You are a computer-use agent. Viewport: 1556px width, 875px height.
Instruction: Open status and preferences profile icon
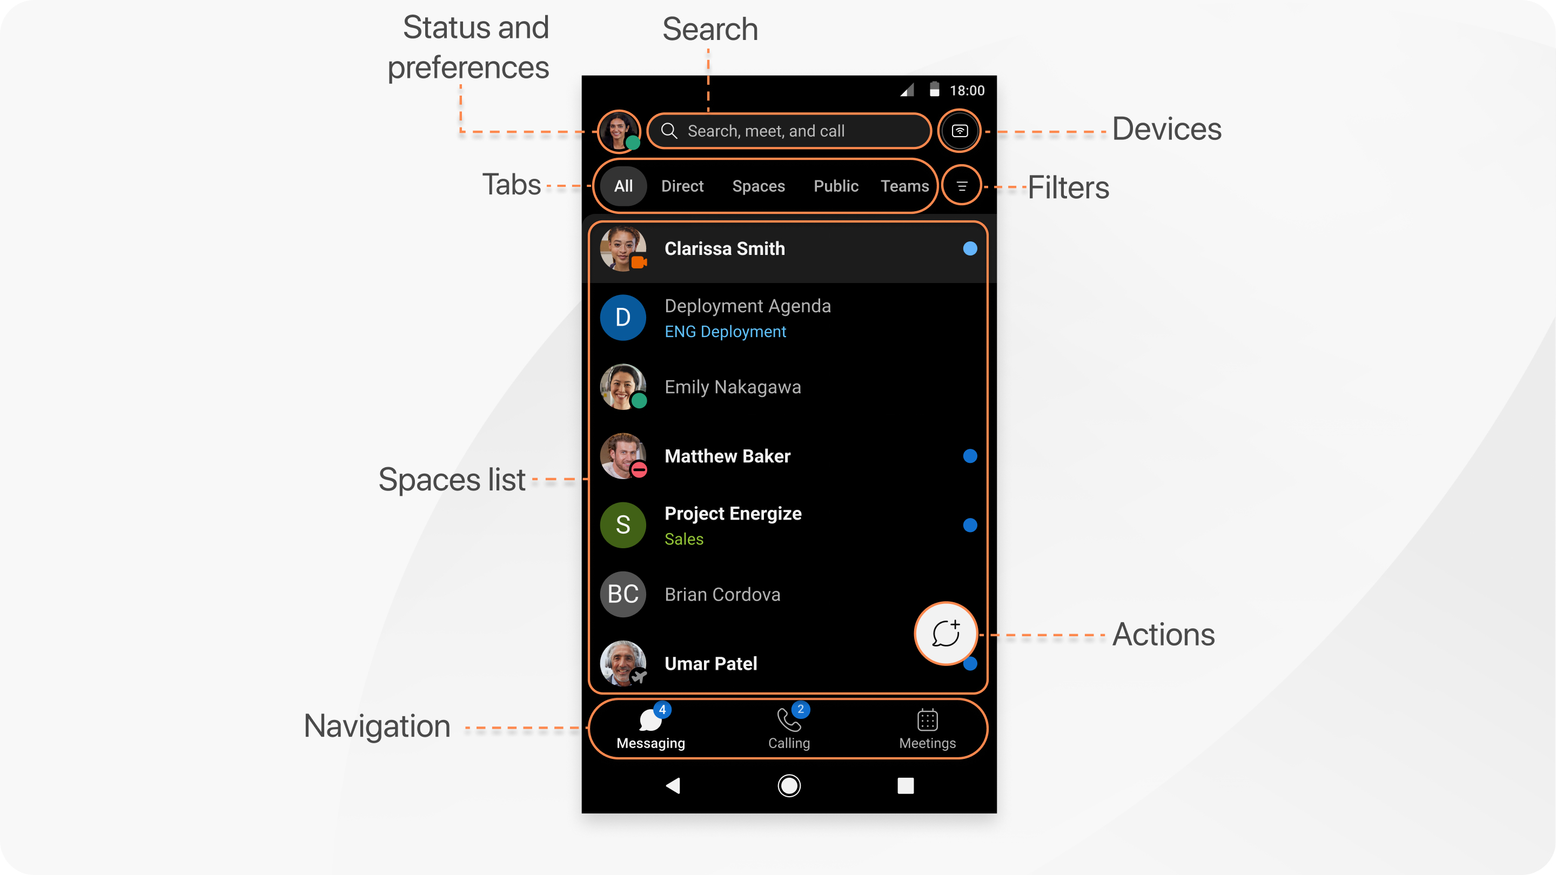(x=620, y=130)
